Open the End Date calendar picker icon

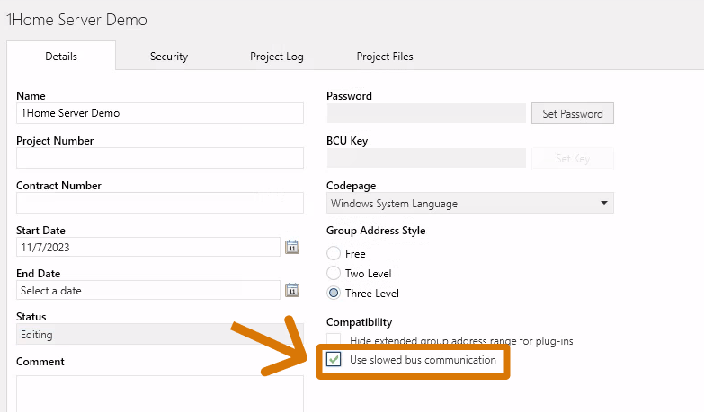(292, 290)
